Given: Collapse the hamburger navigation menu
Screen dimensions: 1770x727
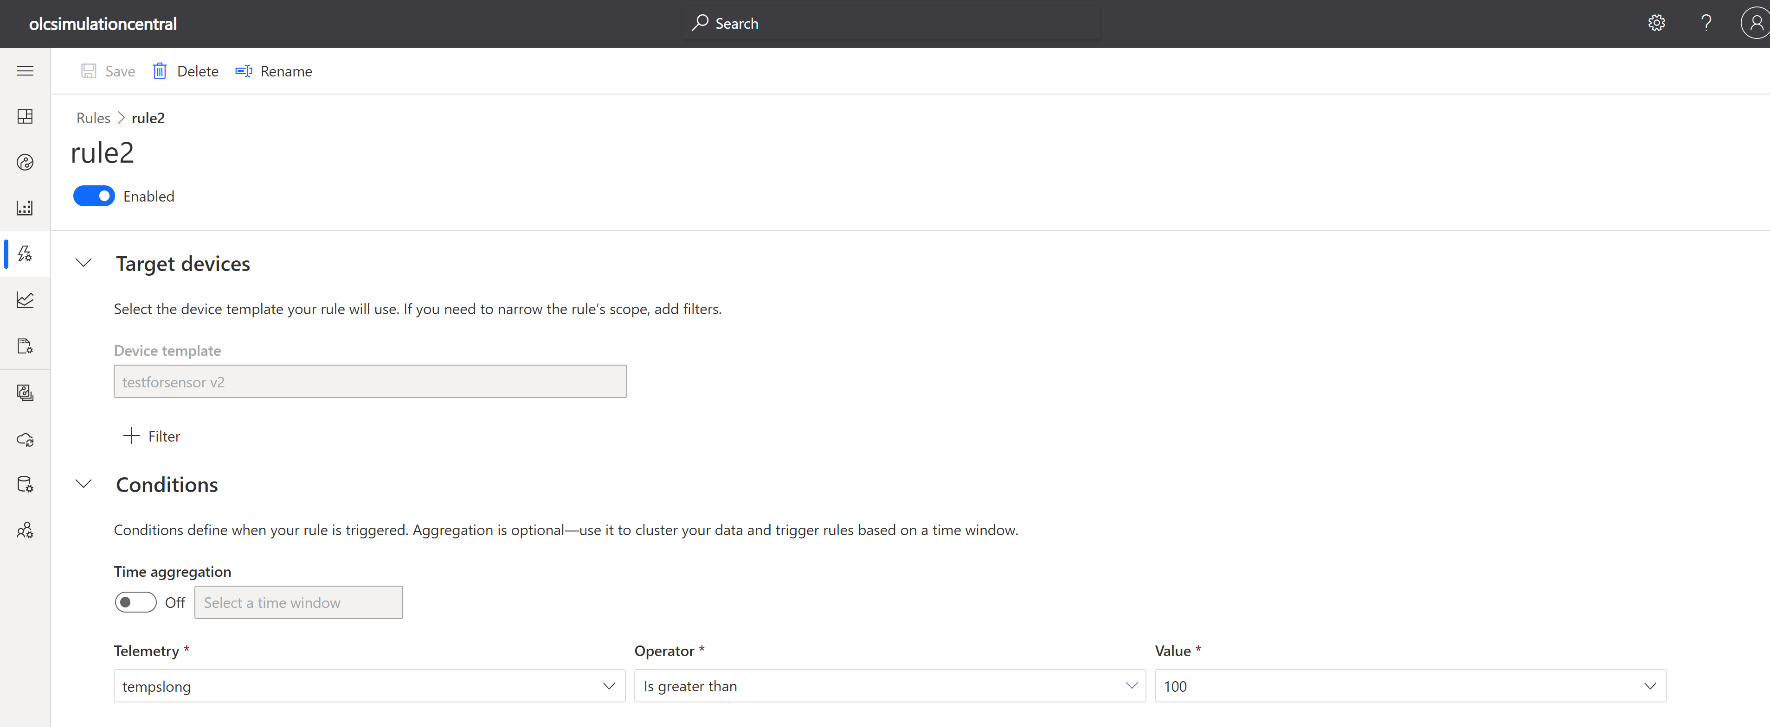Looking at the screenshot, I should [x=25, y=71].
